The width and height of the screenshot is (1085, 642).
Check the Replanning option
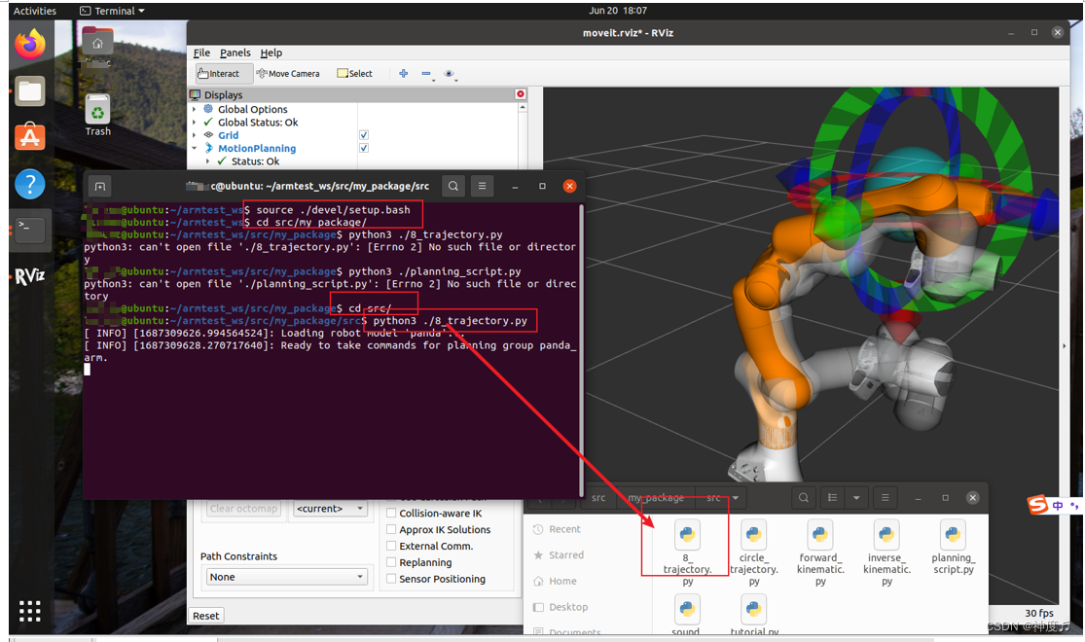(391, 562)
